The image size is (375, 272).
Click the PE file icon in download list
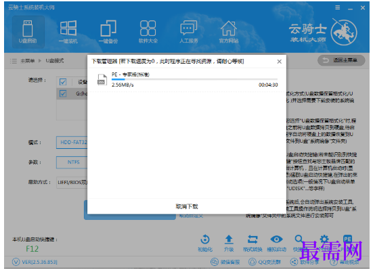click(102, 80)
